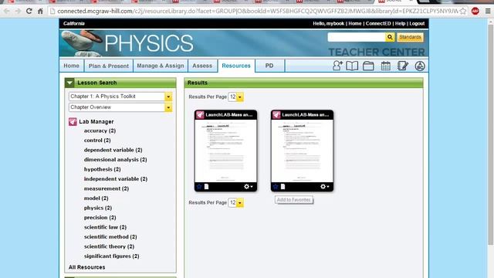The image size is (494, 278).
Task: Open the eBook open-book icon
Action: coord(352,66)
